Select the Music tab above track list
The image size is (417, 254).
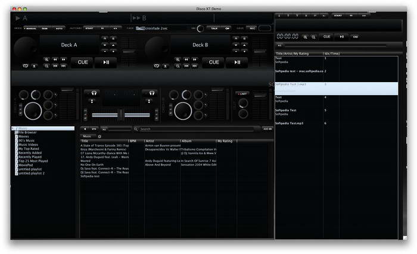87,136
